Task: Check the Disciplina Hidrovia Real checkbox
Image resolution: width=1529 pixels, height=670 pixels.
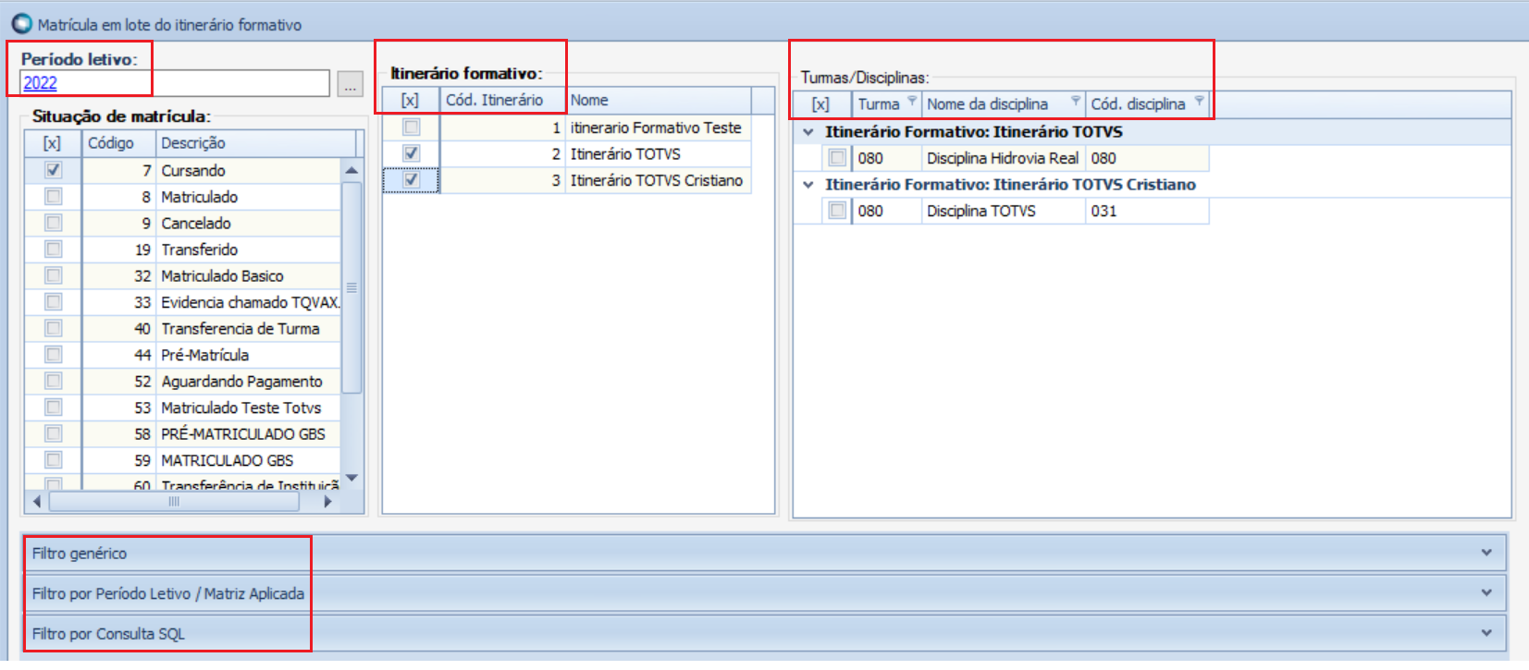Action: click(x=837, y=158)
